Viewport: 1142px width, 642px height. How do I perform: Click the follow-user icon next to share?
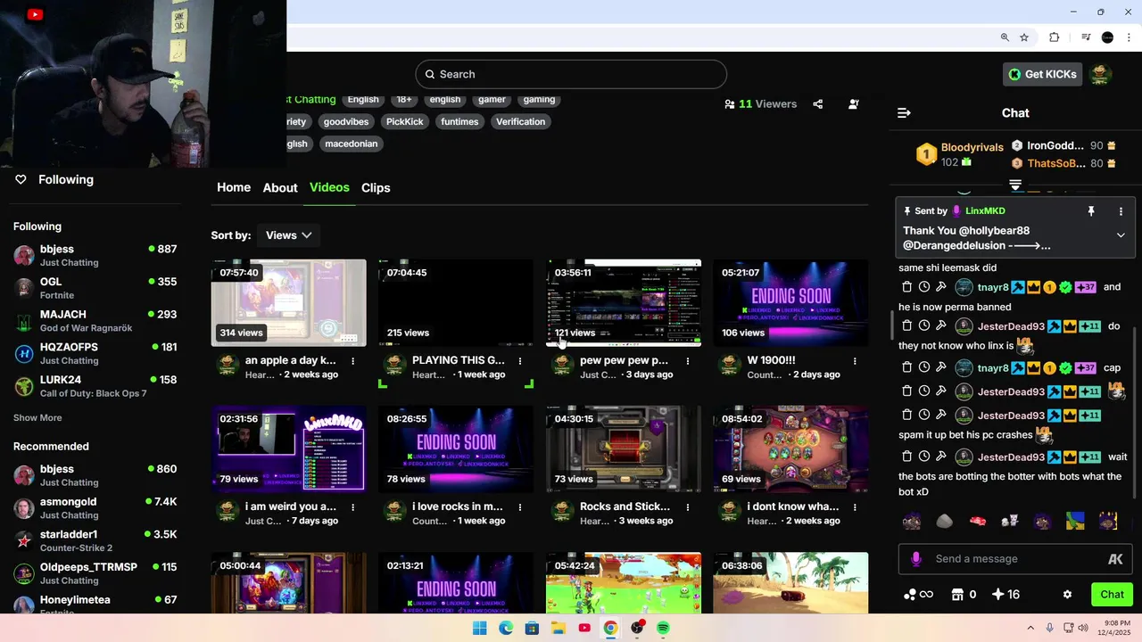tap(853, 104)
